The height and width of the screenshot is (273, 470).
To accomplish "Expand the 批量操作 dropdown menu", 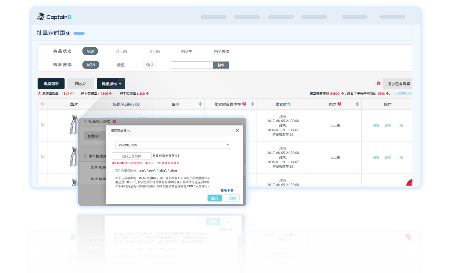I will 111,84.
